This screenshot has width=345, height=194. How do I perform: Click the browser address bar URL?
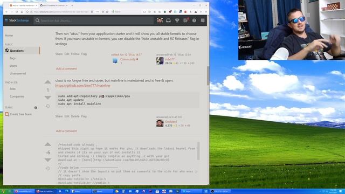(x=61, y=12)
